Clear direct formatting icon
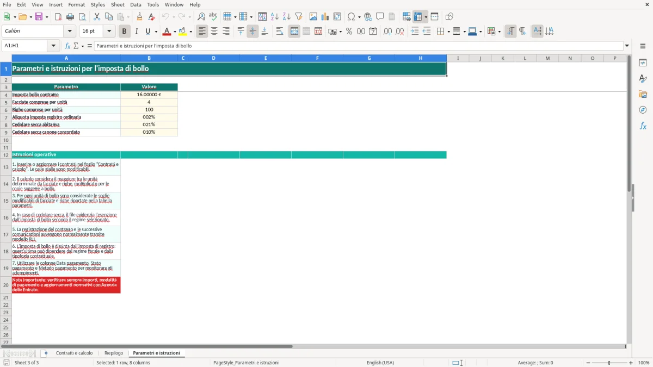 pyautogui.click(x=151, y=17)
